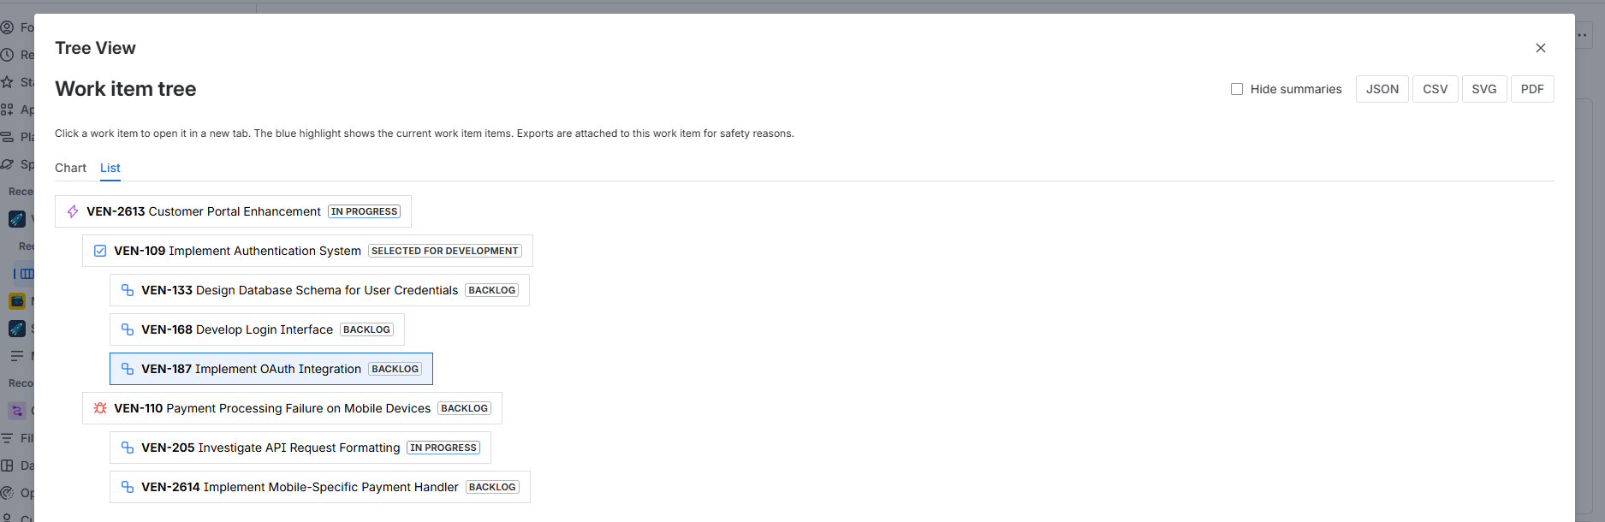Export the tree as JSON
1605x522 pixels.
[x=1382, y=89]
